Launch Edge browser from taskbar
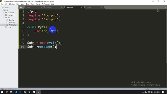The height and width of the screenshot is (94, 167). pyautogui.click(x=20, y=92)
